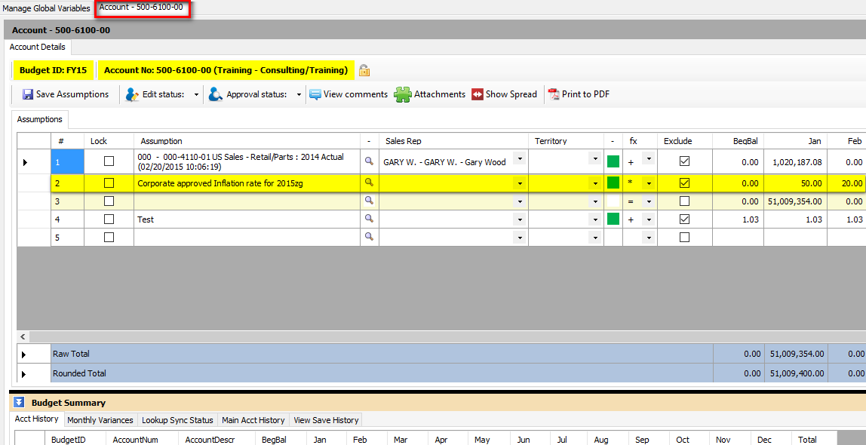Viewport: 866px width, 445px height.
Task: Toggle the Lock checkbox for row 5
Action: 109,238
